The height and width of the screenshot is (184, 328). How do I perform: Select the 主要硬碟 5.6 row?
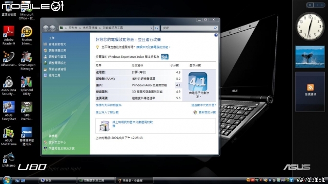138,98
